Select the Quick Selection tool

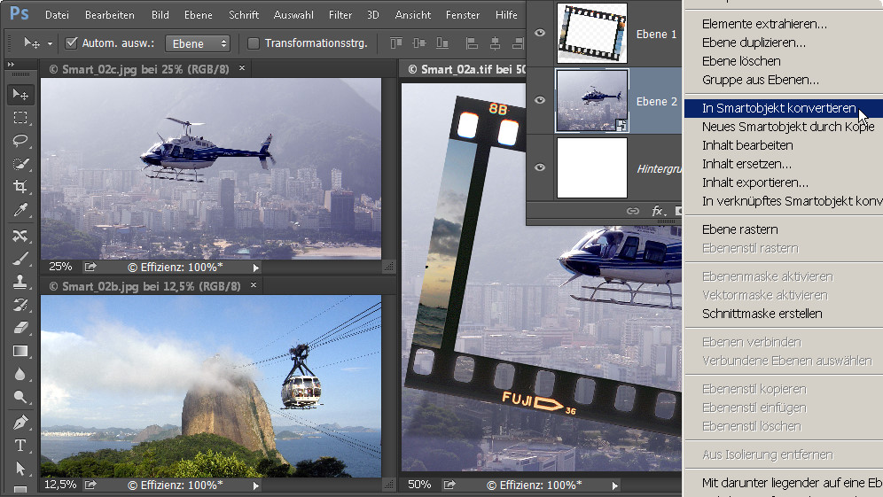click(x=20, y=164)
